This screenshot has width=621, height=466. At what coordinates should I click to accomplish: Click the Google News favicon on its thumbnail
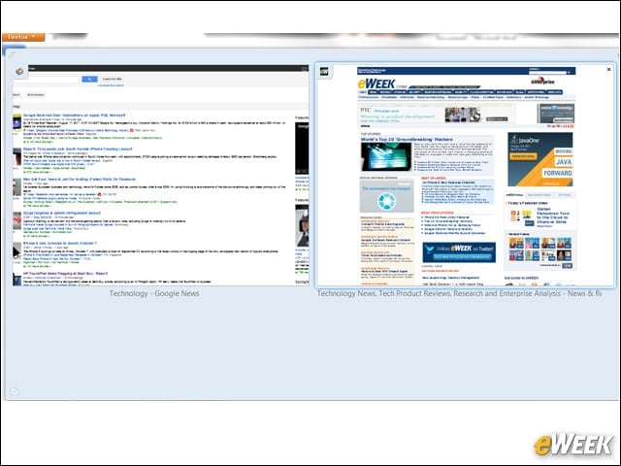coord(19,71)
